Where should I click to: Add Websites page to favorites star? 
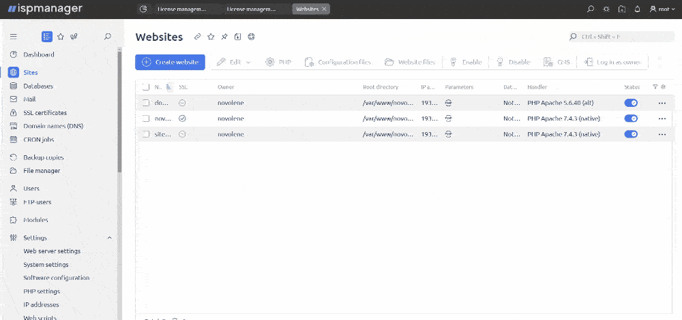tap(211, 37)
